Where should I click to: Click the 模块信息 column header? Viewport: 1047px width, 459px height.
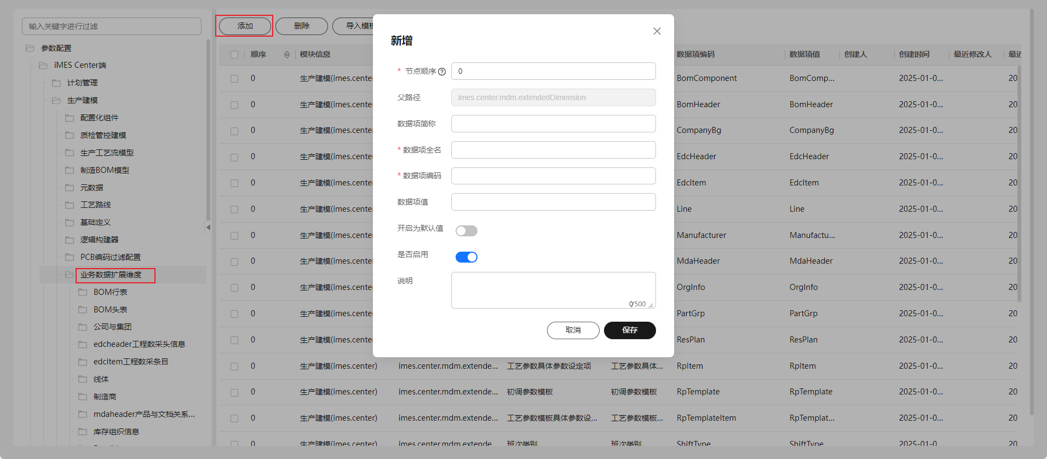(315, 54)
